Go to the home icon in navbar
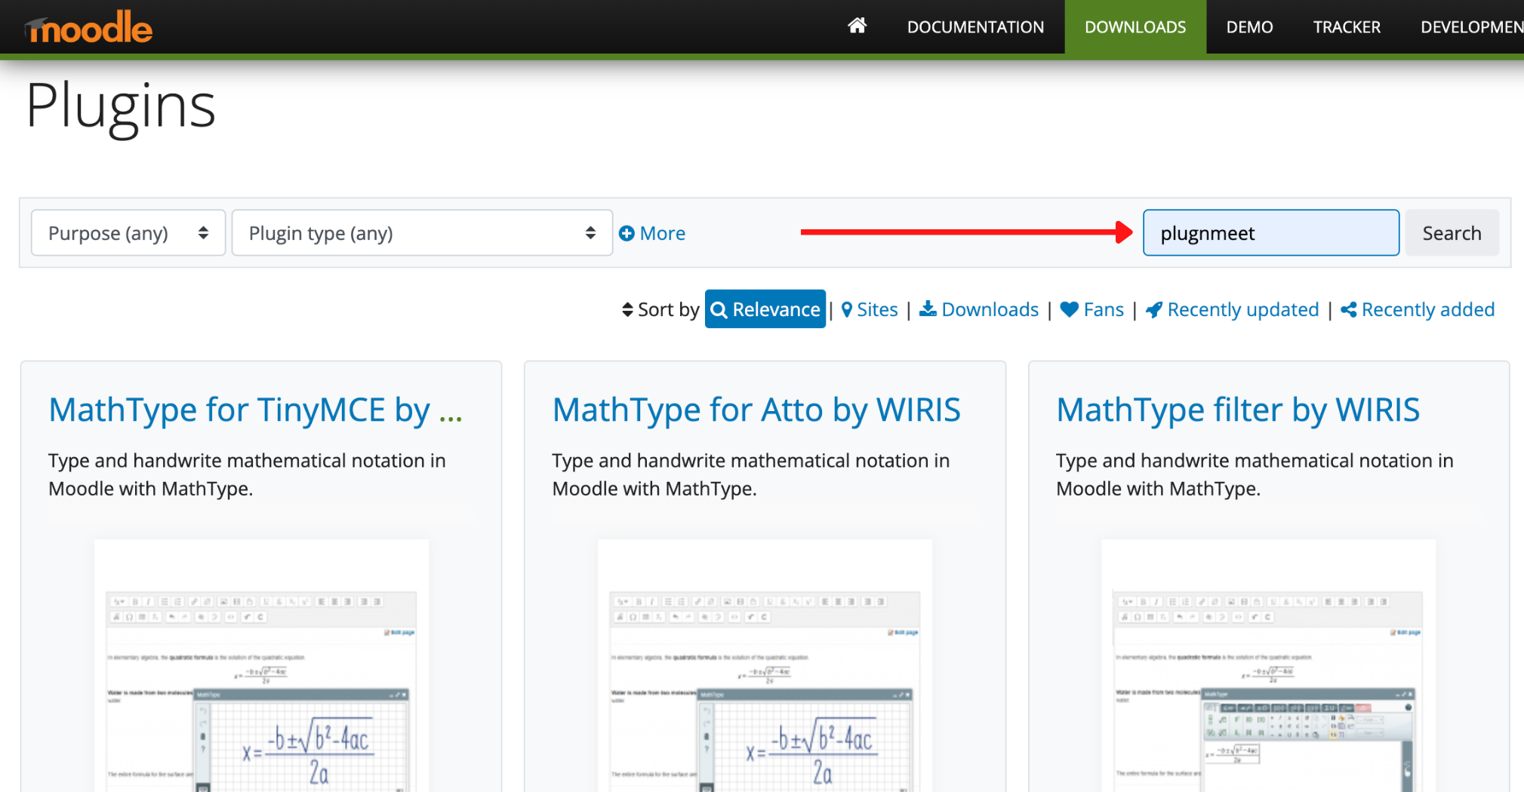The image size is (1524, 792). (857, 26)
